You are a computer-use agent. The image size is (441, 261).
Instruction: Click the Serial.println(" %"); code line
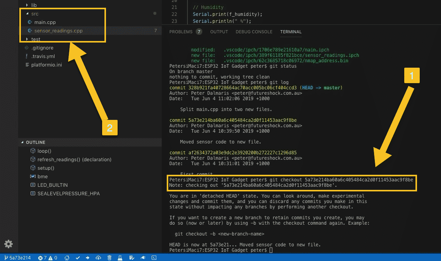pyautogui.click(x=222, y=21)
